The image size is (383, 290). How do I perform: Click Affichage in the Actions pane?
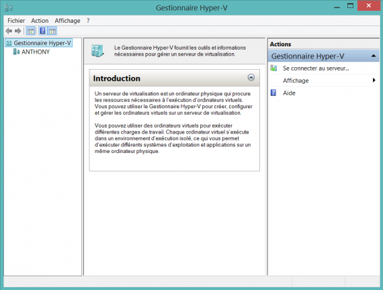(x=296, y=81)
